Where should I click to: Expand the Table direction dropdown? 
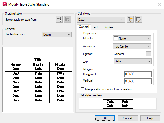[57, 35]
